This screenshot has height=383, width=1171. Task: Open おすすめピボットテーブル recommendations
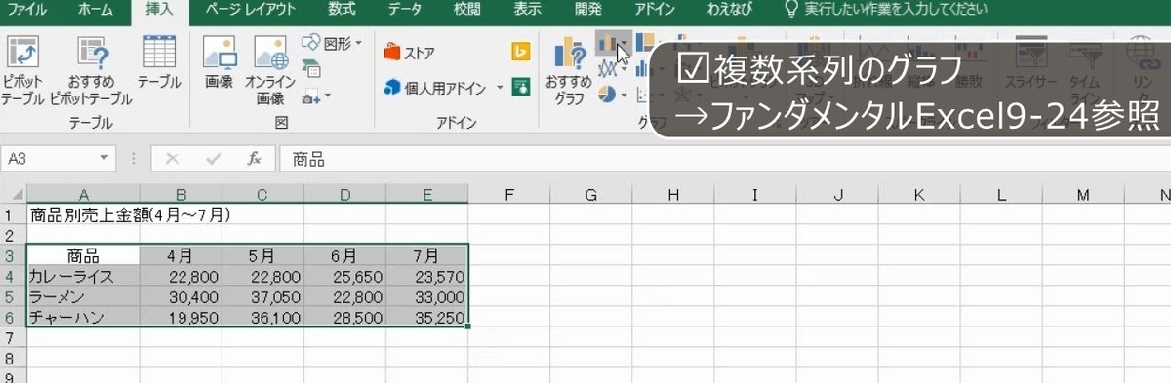pyautogui.click(x=90, y=71)
